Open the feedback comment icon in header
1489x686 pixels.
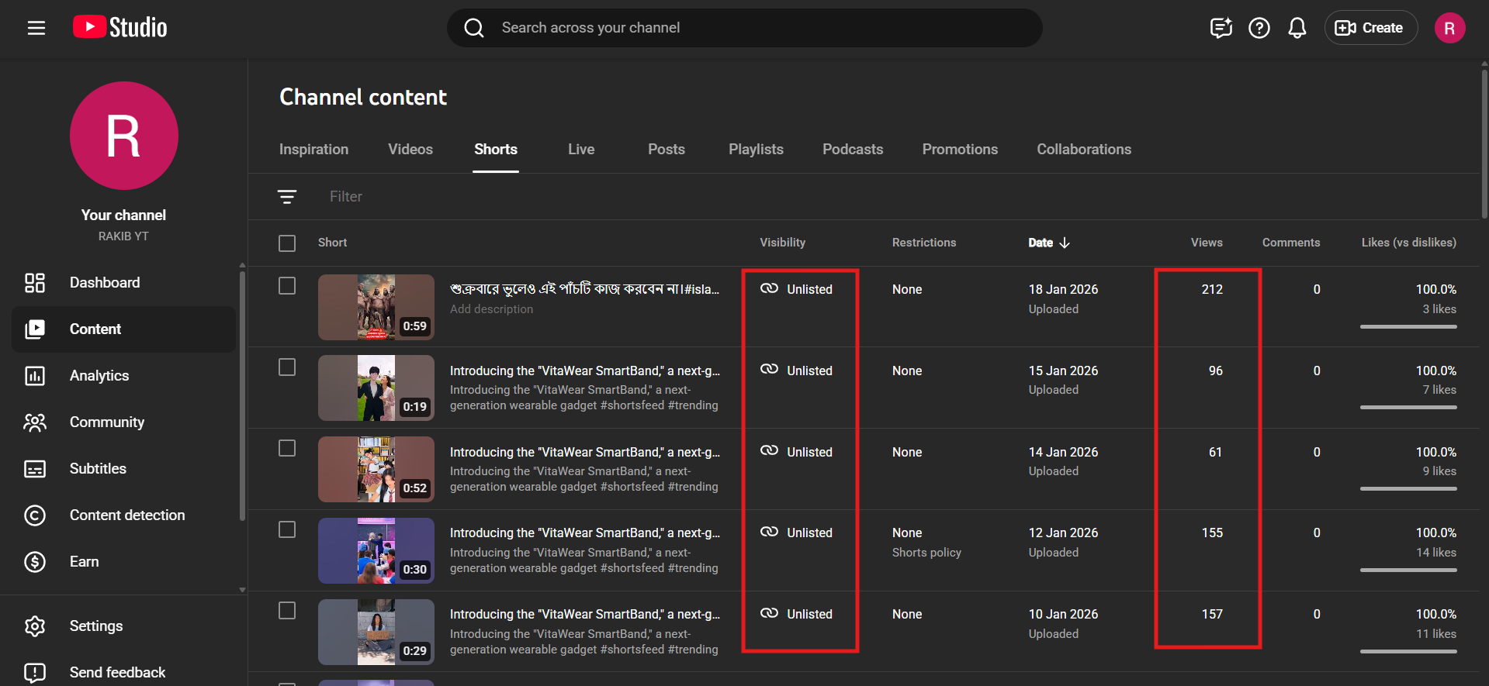(1221, 28)
